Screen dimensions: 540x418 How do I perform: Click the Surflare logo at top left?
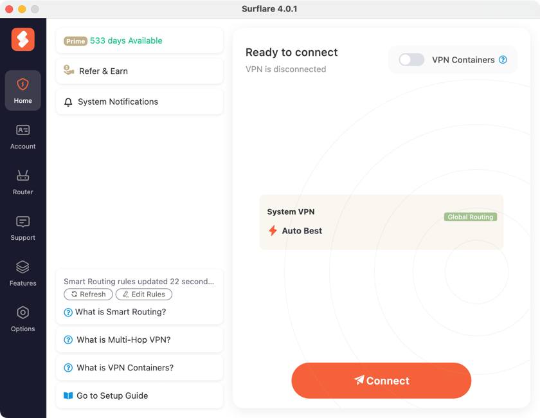click(22, 39)
